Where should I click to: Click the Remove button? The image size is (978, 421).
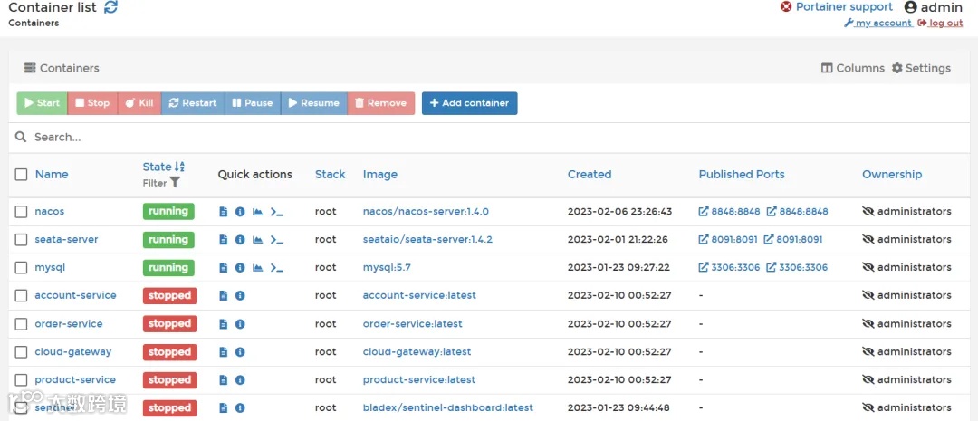(381, 103)
